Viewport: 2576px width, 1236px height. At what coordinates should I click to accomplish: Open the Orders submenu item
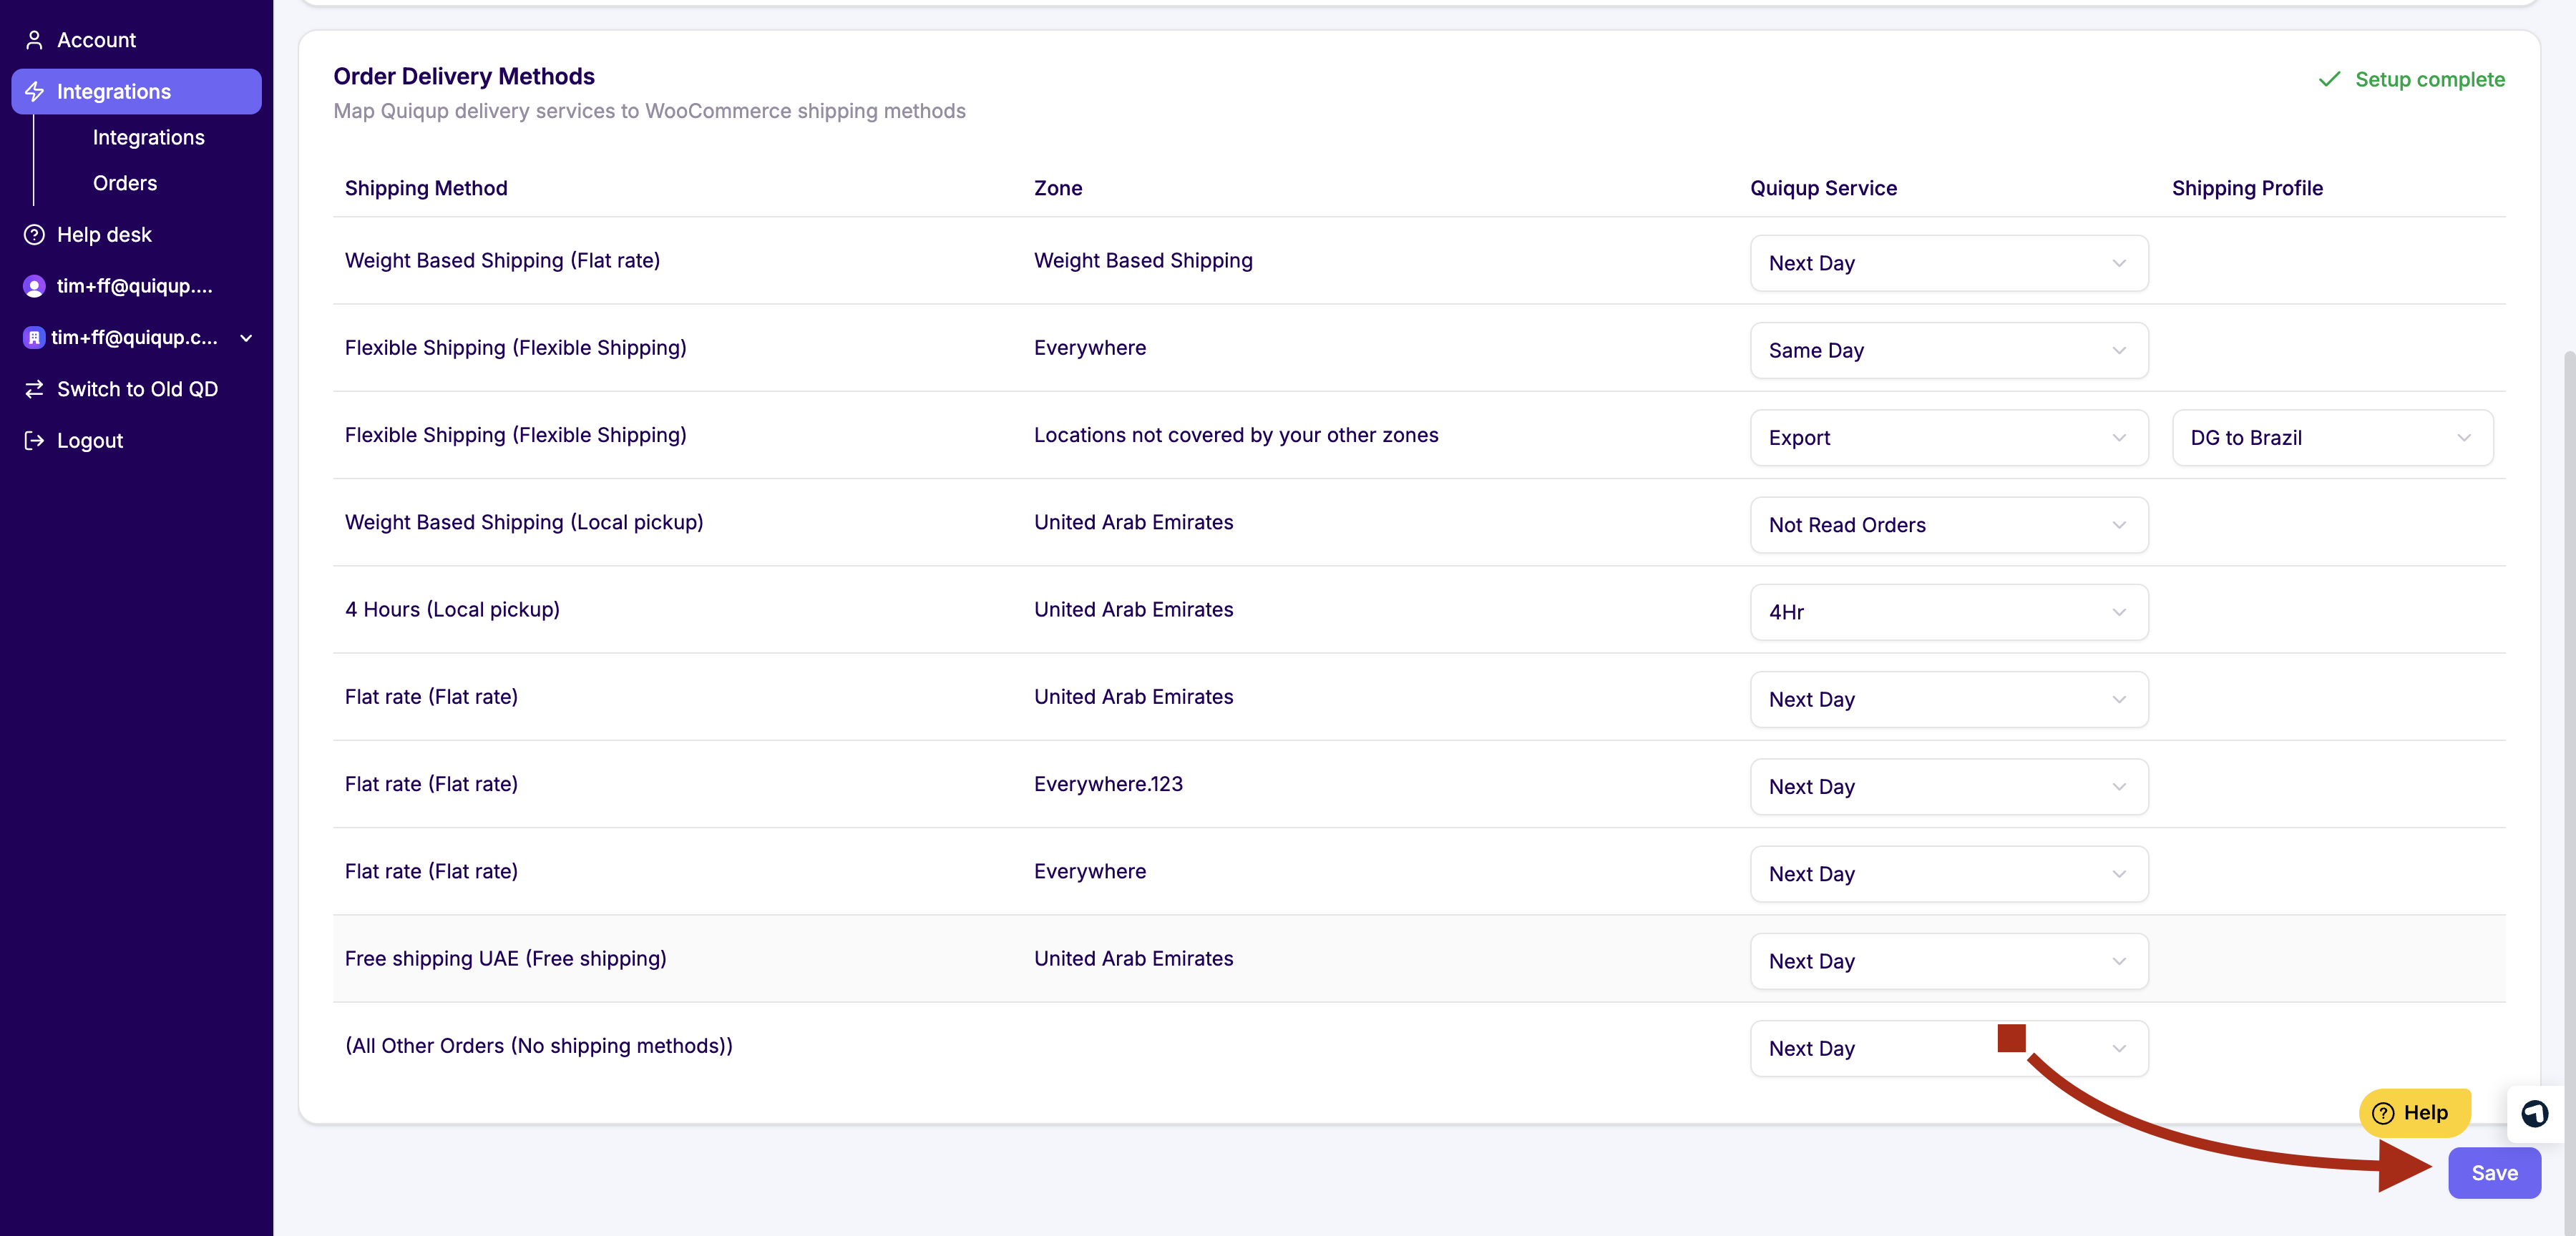[125, 183]
